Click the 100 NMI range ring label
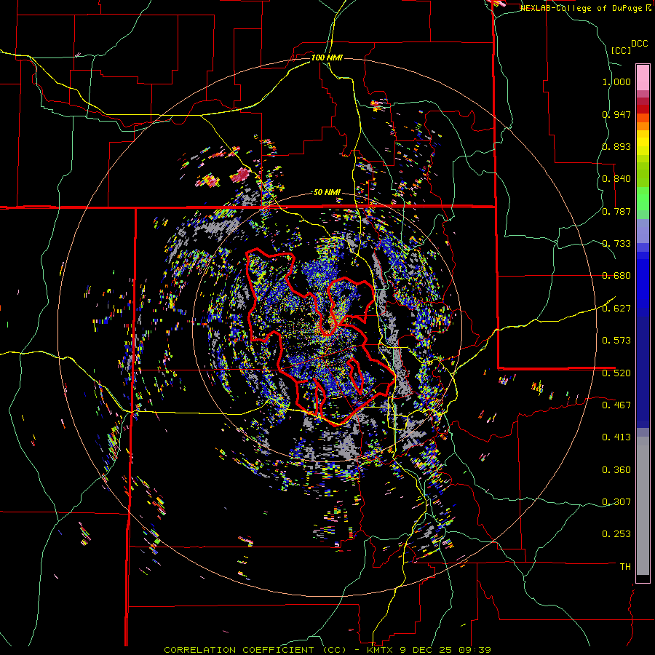Viewport: 655px width, 655px height. 327,57
